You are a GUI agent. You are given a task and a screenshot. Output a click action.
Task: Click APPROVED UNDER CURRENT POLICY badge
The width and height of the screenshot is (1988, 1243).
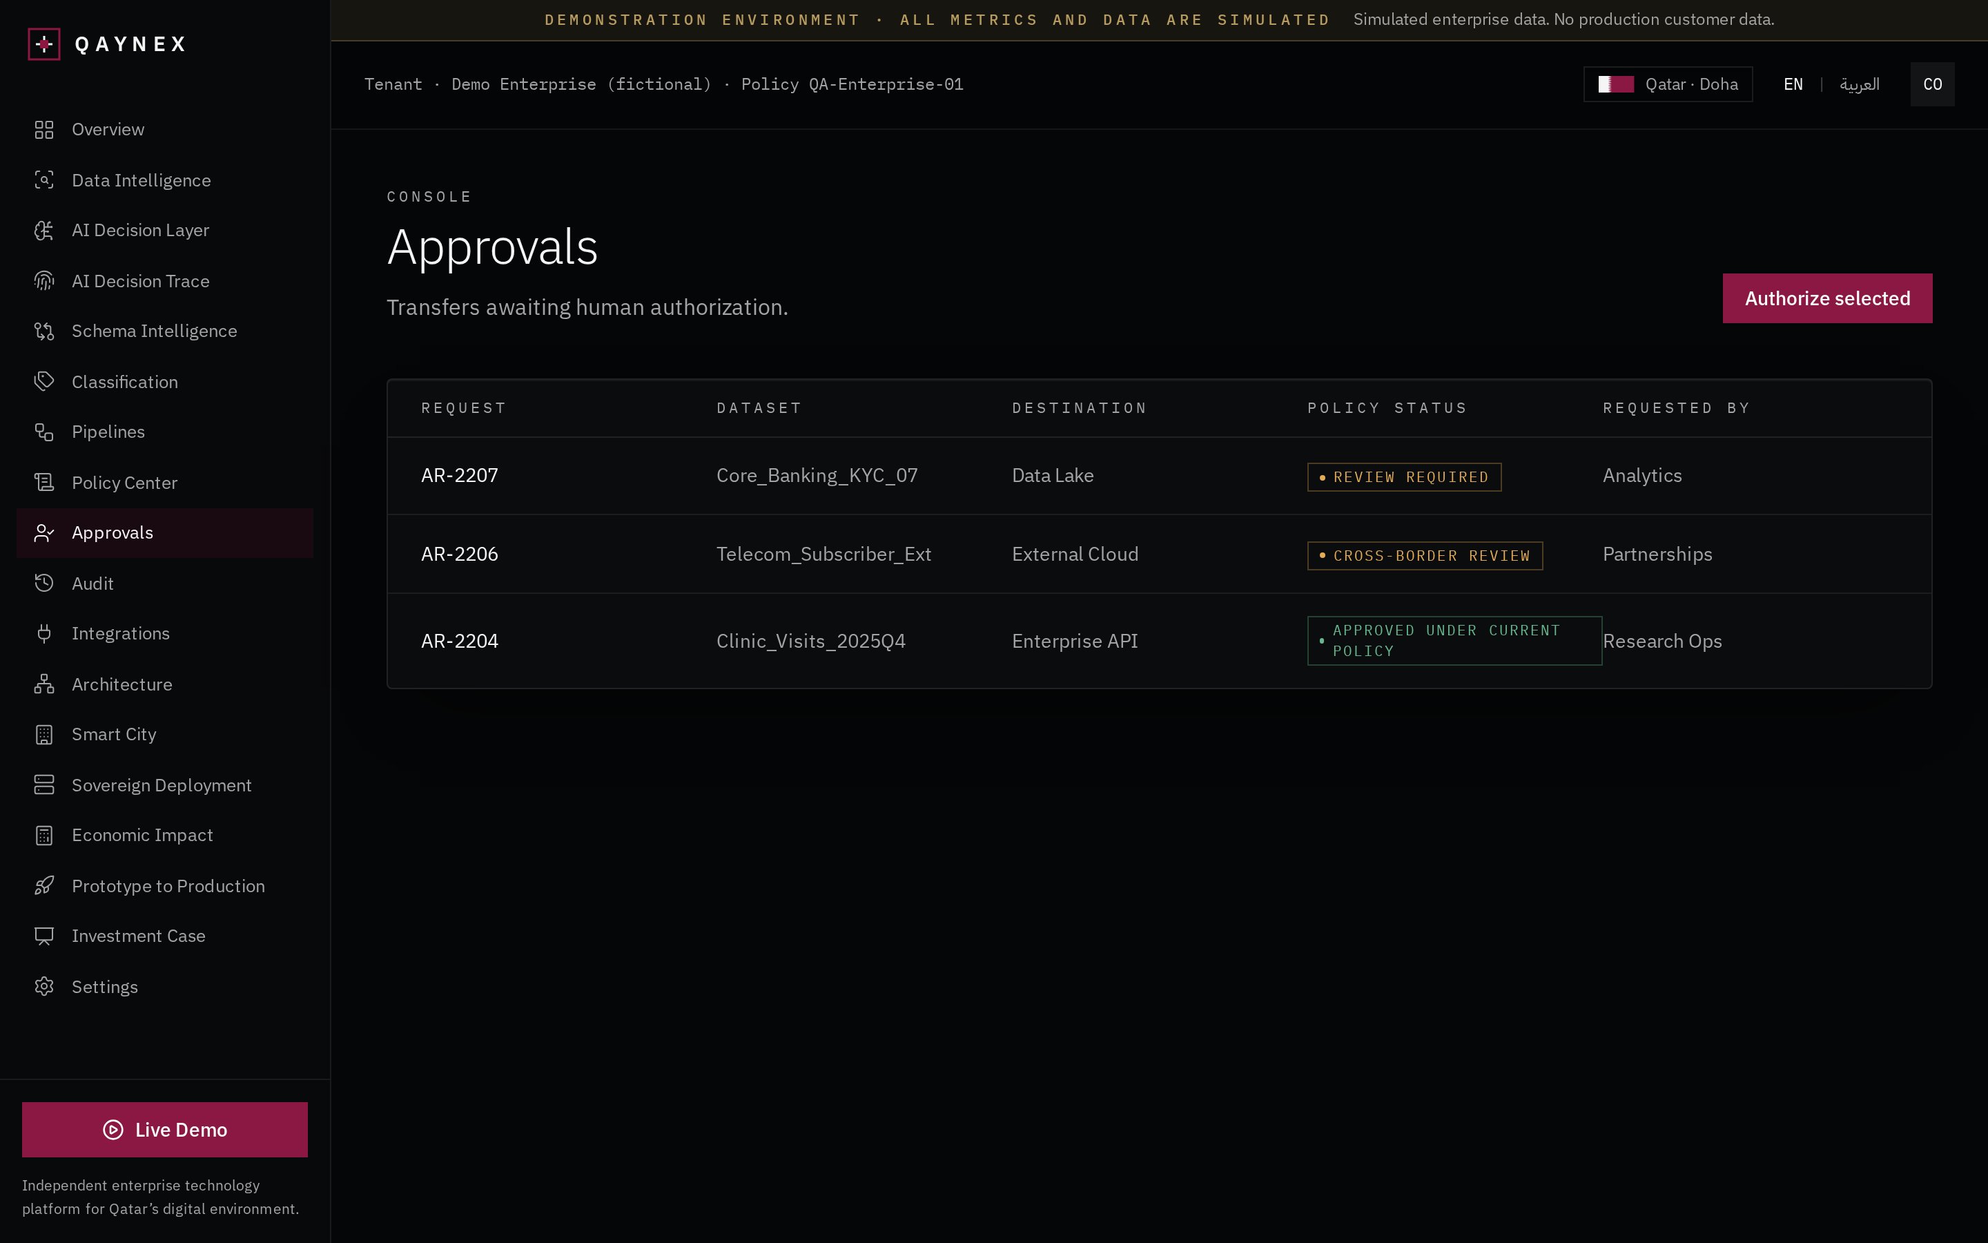pyautogui.click(x=1454, y=640)
